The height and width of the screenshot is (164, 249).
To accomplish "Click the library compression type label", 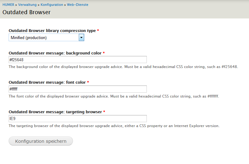I will tap(52, 31).
